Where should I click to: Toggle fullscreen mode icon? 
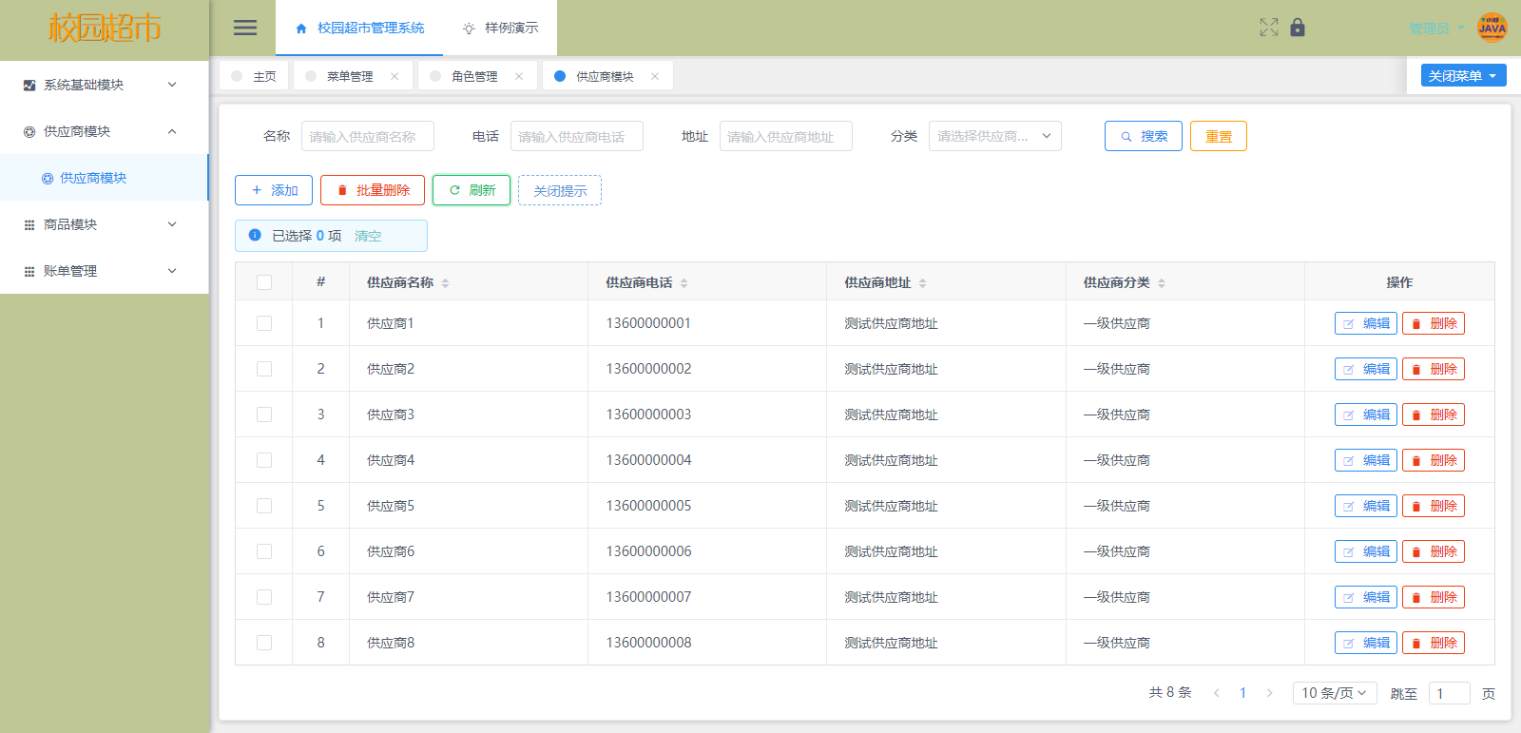(x=1268, y=28)
